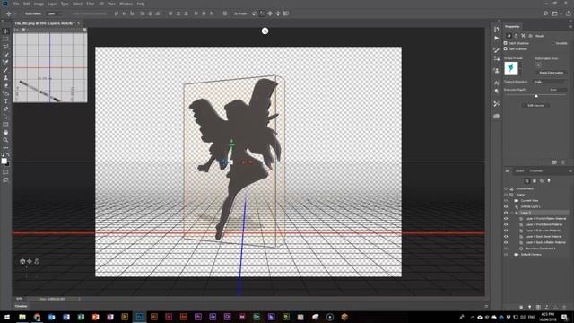Switch to the Channels tab
This screenshot has height=323, width=574.
pos(536,171)
